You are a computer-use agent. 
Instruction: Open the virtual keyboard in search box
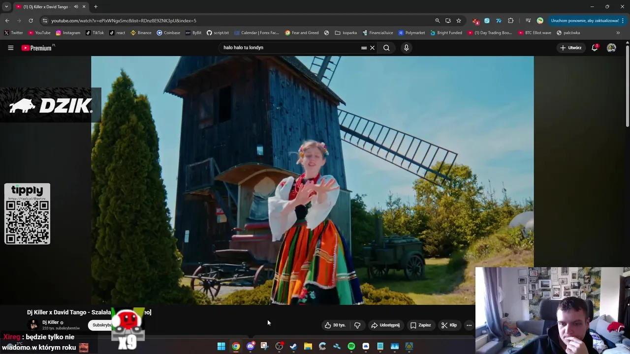point(364,48)
